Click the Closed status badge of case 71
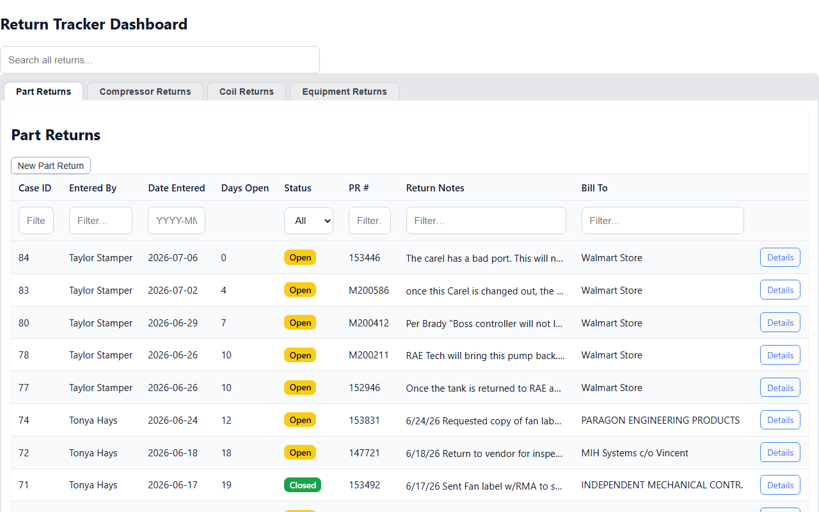The width and height of the screenshot is (819, 512). pyautogui.click(x=303, y=485)
